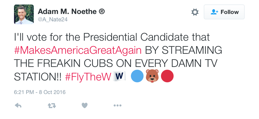Click the registered ® symbol beside the name
The image size is (259, 119).
click(x=102, y=11)
